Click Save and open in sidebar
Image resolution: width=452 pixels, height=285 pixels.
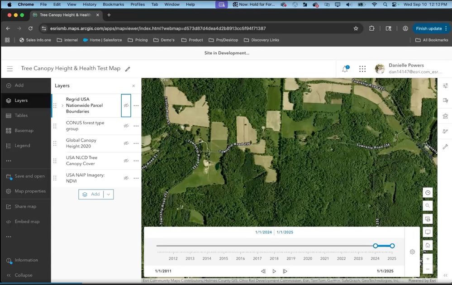point(29,176)
